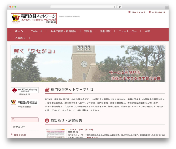The width and height of the screenshot is (176, 149).
Task: Click the sidebar search input field
Action: [25, 119]
